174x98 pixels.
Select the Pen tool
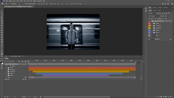2,44
